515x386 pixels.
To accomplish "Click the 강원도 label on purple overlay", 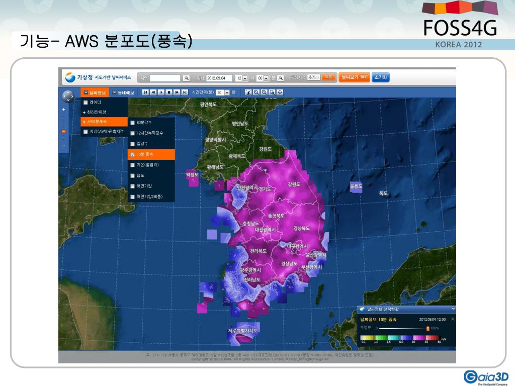I will coord(294,184).
